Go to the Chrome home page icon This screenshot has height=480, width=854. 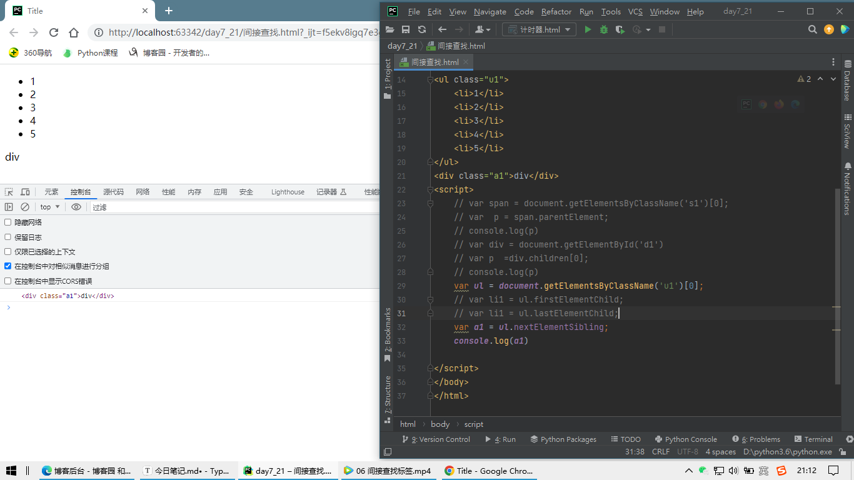pos(74,32)
